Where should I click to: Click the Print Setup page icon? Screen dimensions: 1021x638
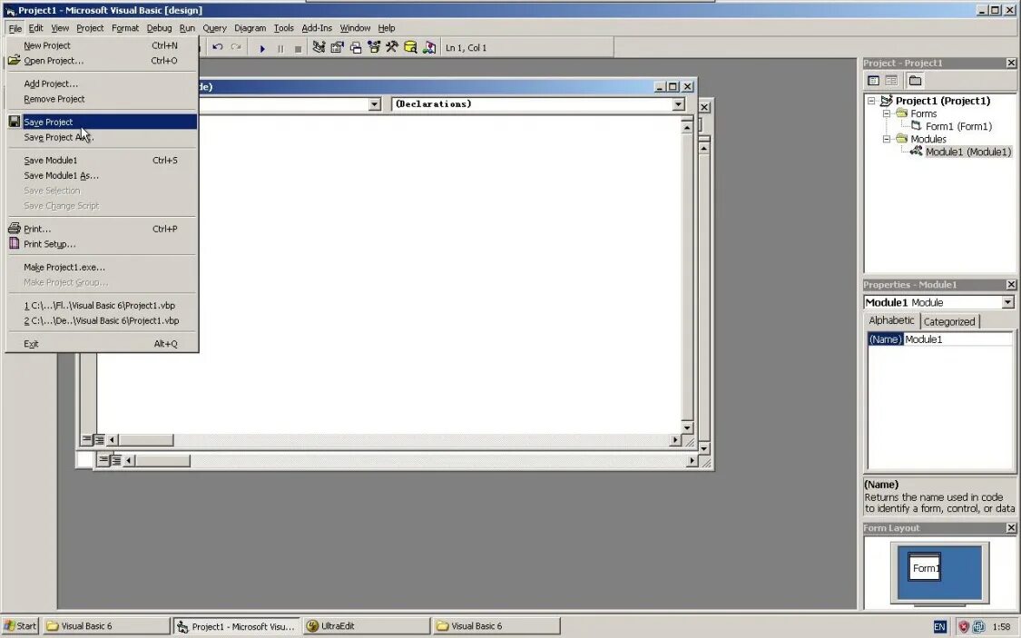15,243
